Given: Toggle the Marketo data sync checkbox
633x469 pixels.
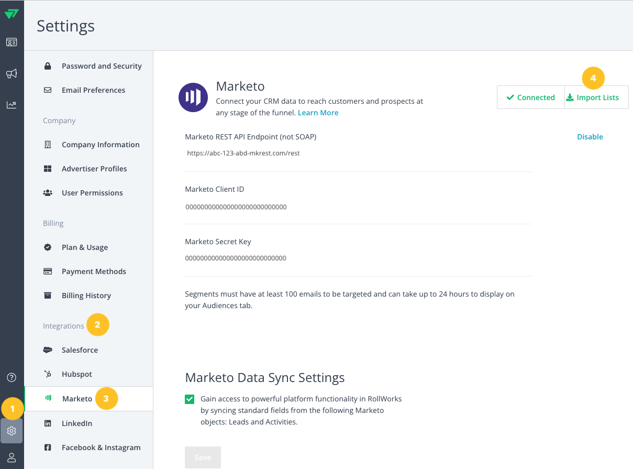Looking at the screenshot, I should point(190,399).
